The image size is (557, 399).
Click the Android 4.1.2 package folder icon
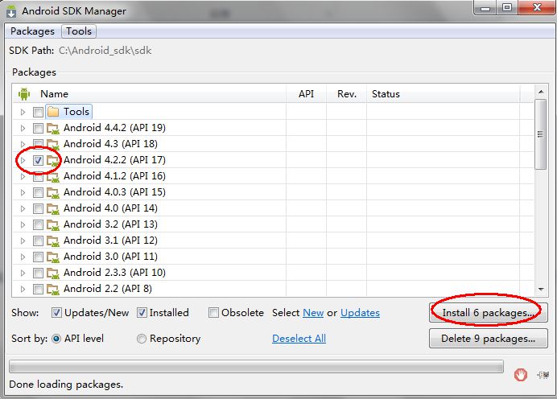click(53, 176)
